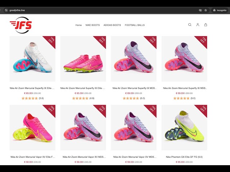Open the yellow Phantom GX boot image
This screenshot has height=172, width=230.
coord(184,128)
